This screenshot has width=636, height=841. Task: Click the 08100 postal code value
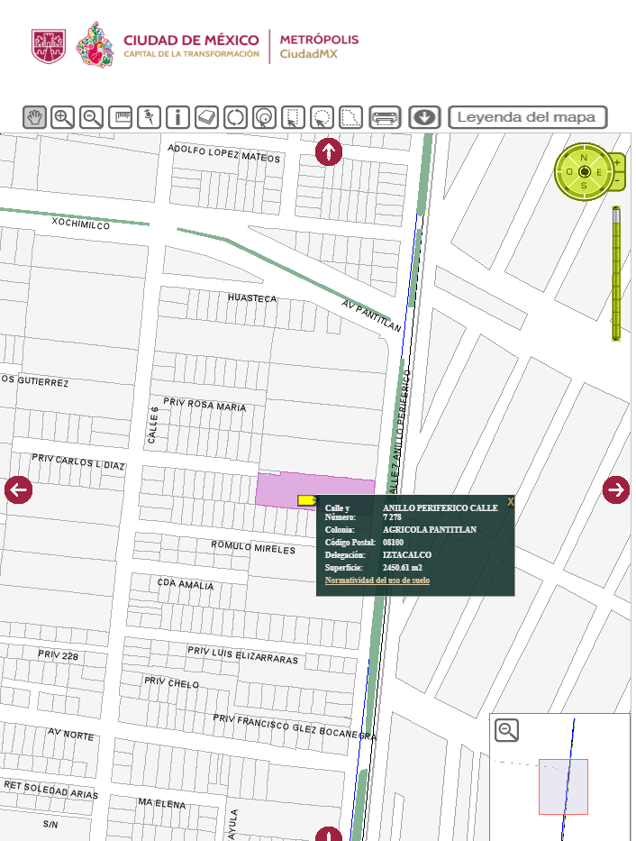tap(393, 543)
